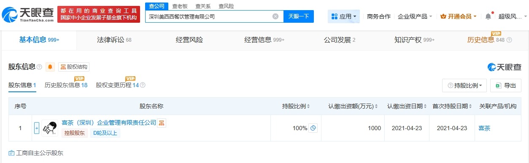Click the red 商业查询工具 banner

[99, 14]
